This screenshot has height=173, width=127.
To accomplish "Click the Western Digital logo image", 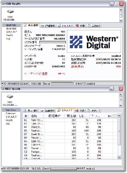I will click(x=94, y=42).
